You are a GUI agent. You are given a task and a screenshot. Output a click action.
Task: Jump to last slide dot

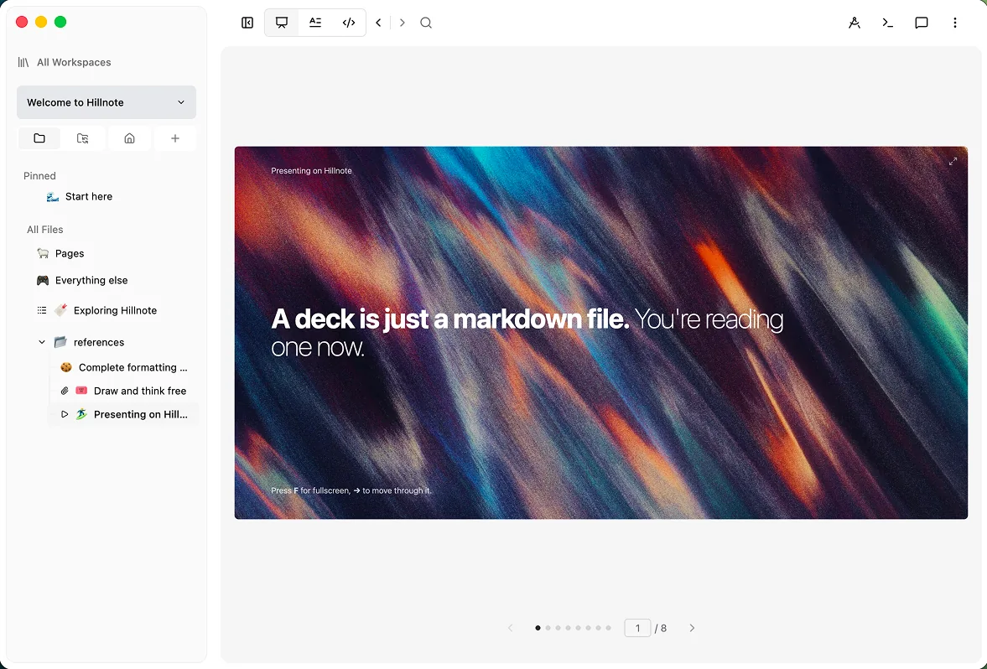[x=608, y=628]
